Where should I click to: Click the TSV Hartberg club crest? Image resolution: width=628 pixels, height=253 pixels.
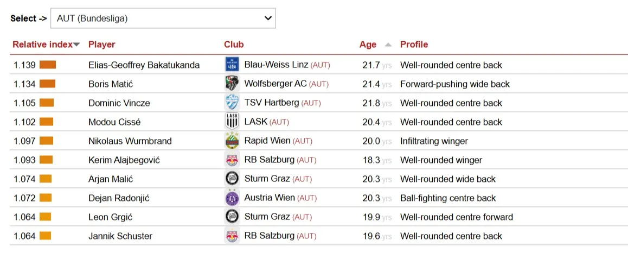[x=232, y=103]
